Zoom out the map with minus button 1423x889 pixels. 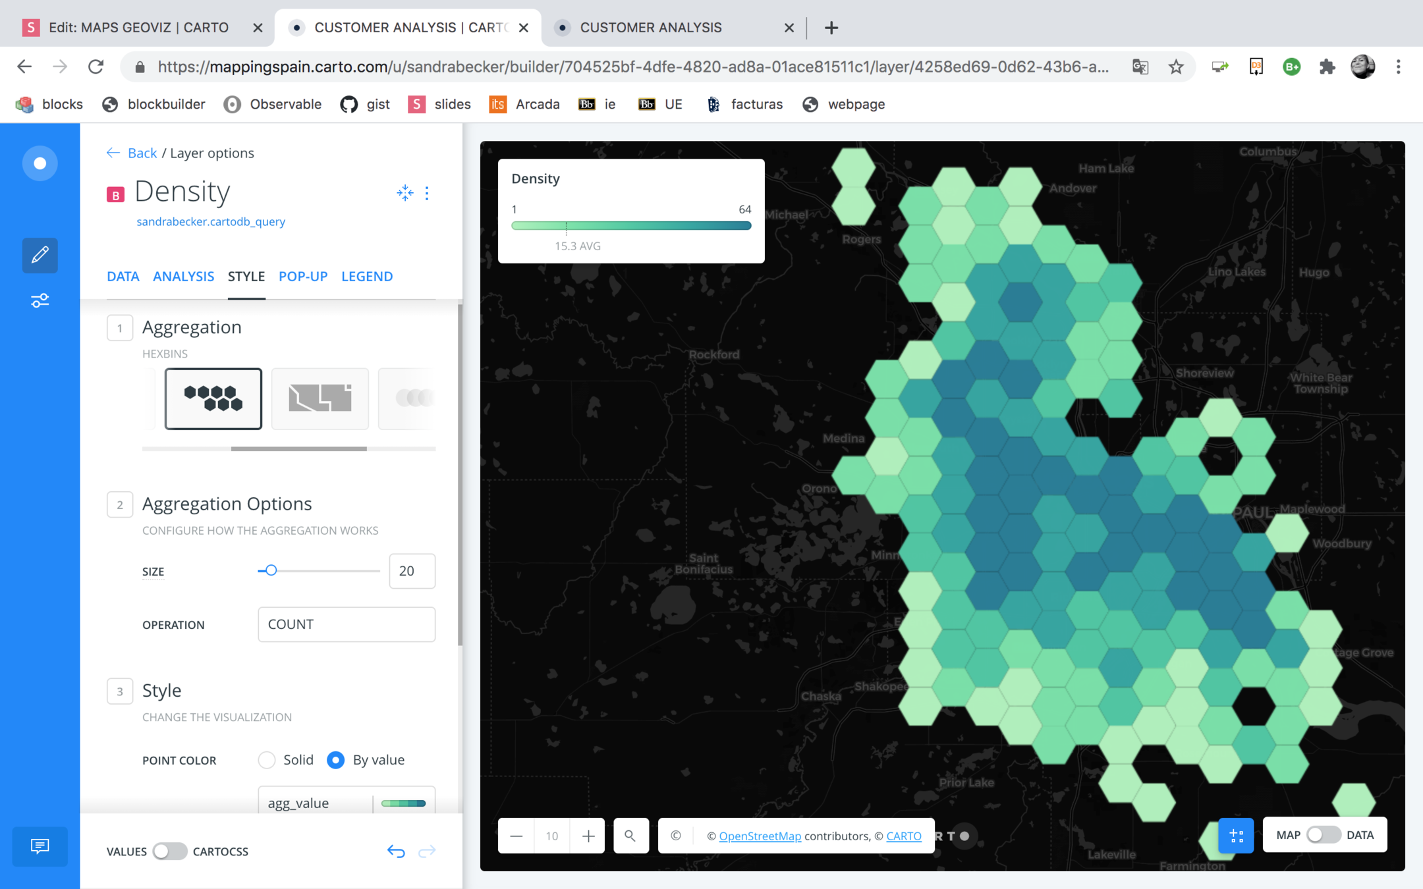click(516, 836)
